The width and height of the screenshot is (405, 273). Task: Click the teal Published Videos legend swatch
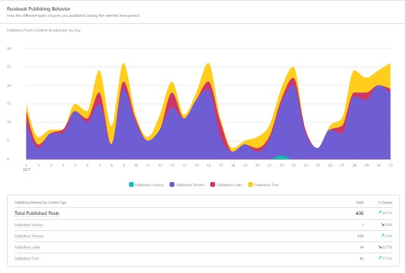[x=131, y=185]
